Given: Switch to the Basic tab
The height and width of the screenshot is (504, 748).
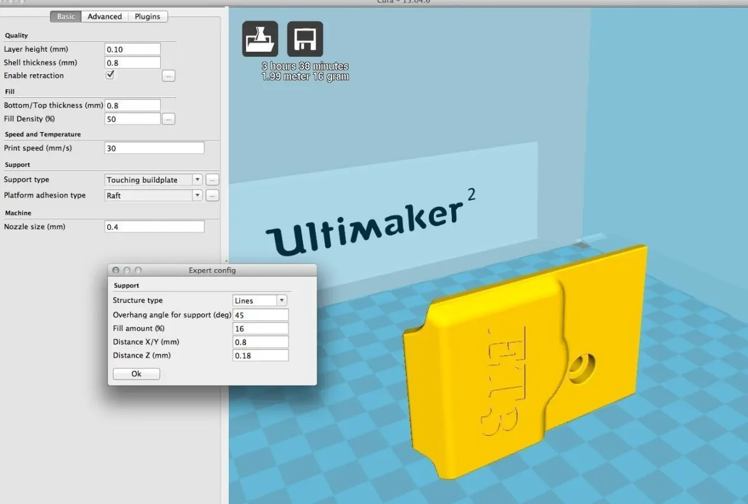Looking at the screenshot, I should coord(66,16).
